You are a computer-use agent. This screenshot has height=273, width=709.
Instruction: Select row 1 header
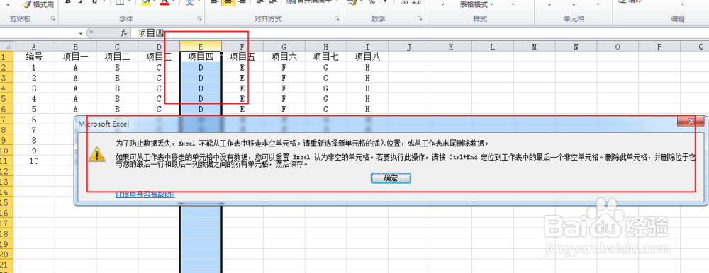[x=6, y=57]
